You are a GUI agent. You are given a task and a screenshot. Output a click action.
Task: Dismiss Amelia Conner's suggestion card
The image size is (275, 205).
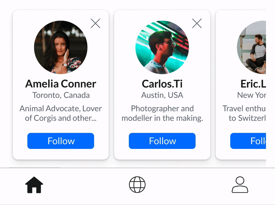click(95, 23)
